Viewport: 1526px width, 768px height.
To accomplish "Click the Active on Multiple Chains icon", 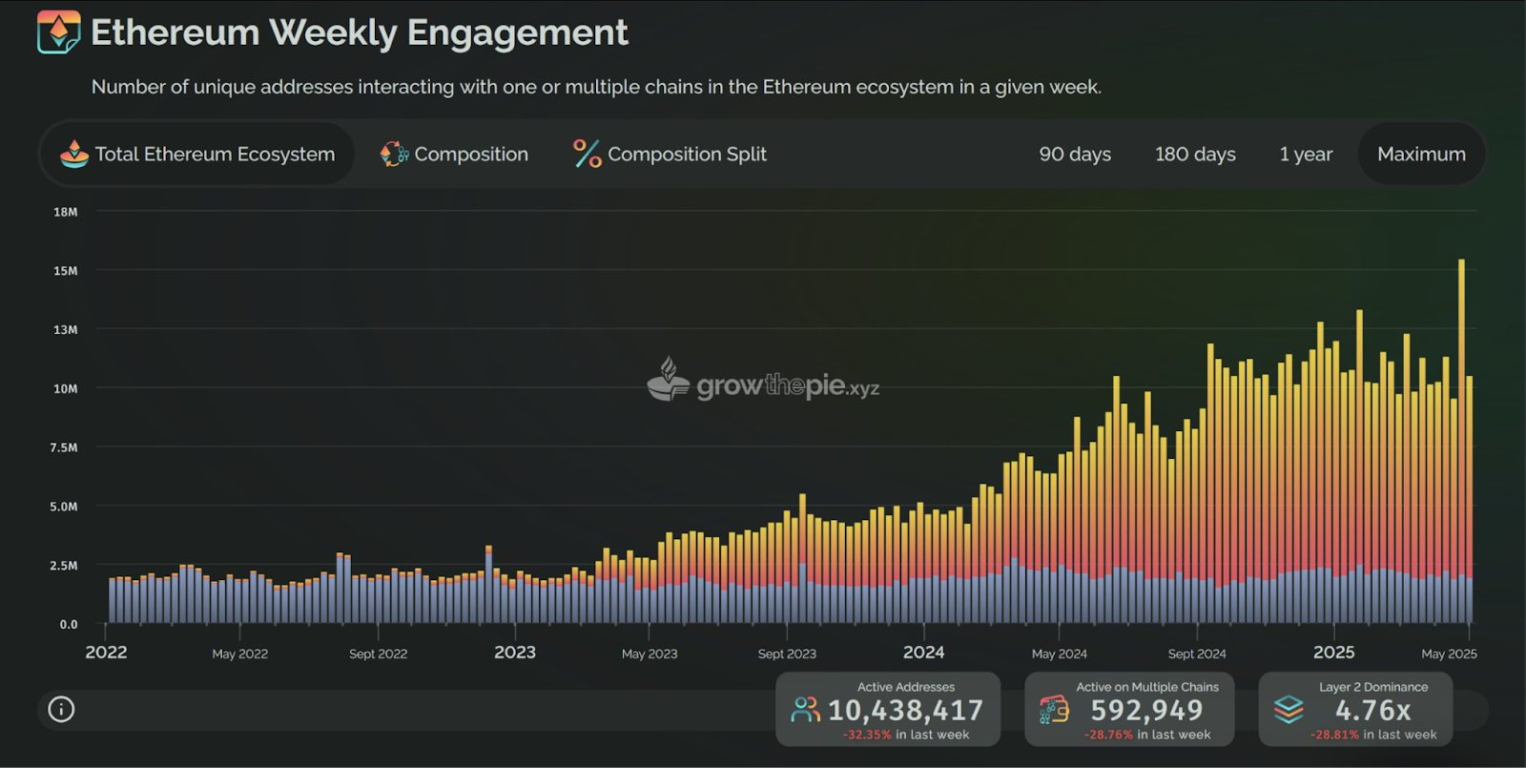I will [x=1054, y=710].
